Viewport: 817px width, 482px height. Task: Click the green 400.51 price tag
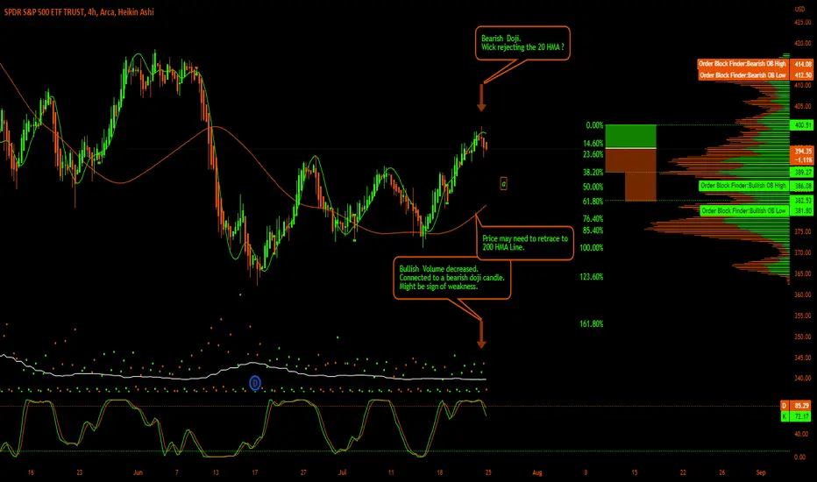[802, 125]
